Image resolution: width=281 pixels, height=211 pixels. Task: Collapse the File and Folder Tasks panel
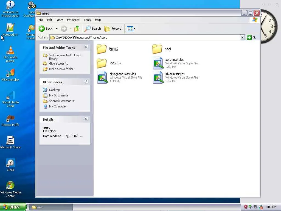coord(86,47)
